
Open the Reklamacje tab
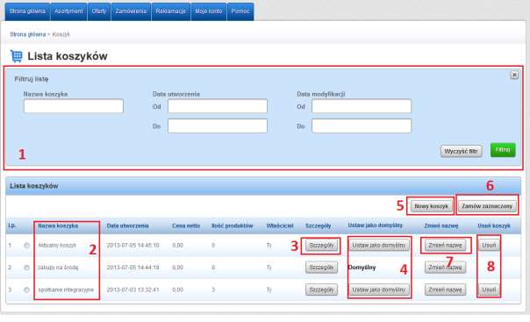pos(171,11)
